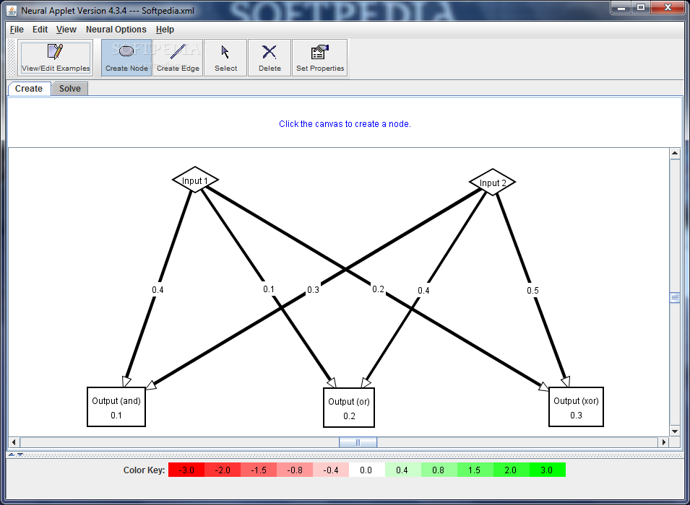Image resolution: width=690 pixels, height=505 pixels.
Task: Open the Set Properties tool
Action: point(320,58)
